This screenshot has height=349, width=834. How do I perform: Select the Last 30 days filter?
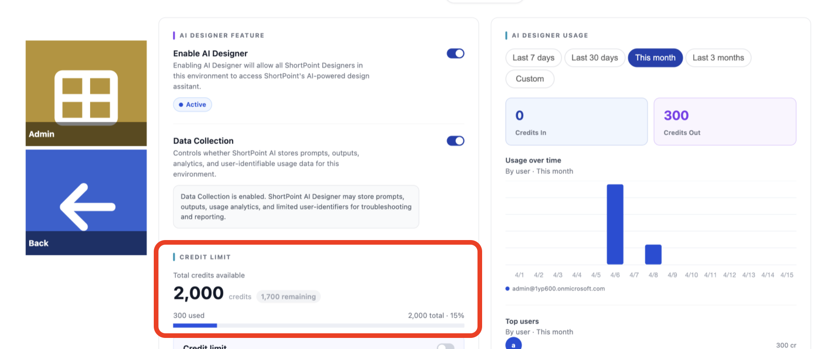tap(595, 58)
